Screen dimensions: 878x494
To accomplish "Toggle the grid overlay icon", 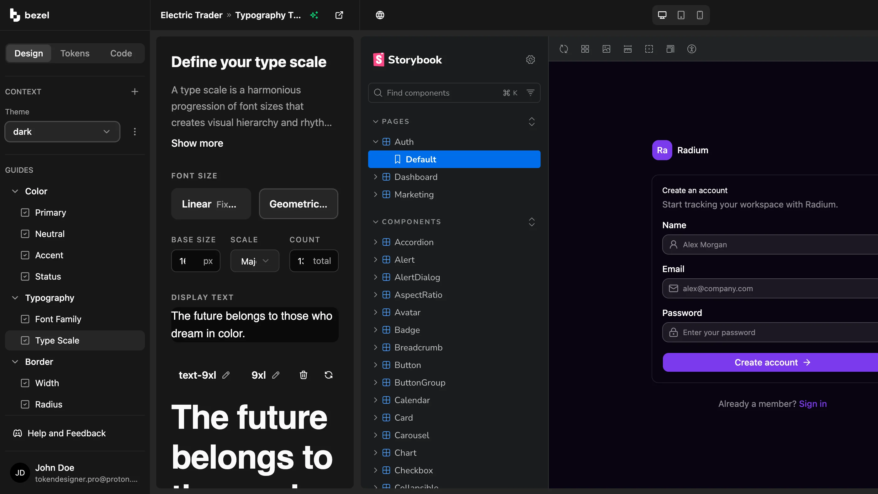I will point(585,49).
